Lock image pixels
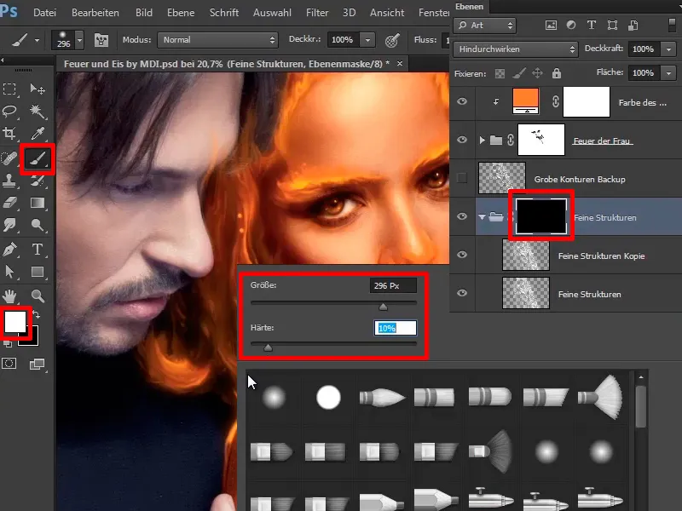This screenshot has width=682, height=511. tap(519, 73)
